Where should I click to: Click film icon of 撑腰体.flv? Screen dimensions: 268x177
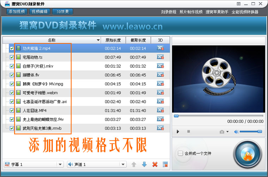[x=18, y=75]
